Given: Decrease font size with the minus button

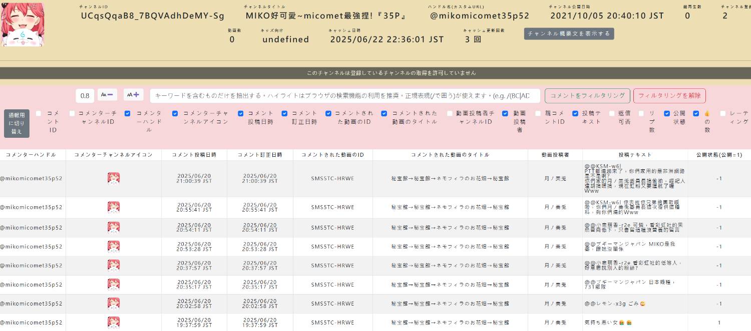Looking at the screenshot, I should coord(107,95).
